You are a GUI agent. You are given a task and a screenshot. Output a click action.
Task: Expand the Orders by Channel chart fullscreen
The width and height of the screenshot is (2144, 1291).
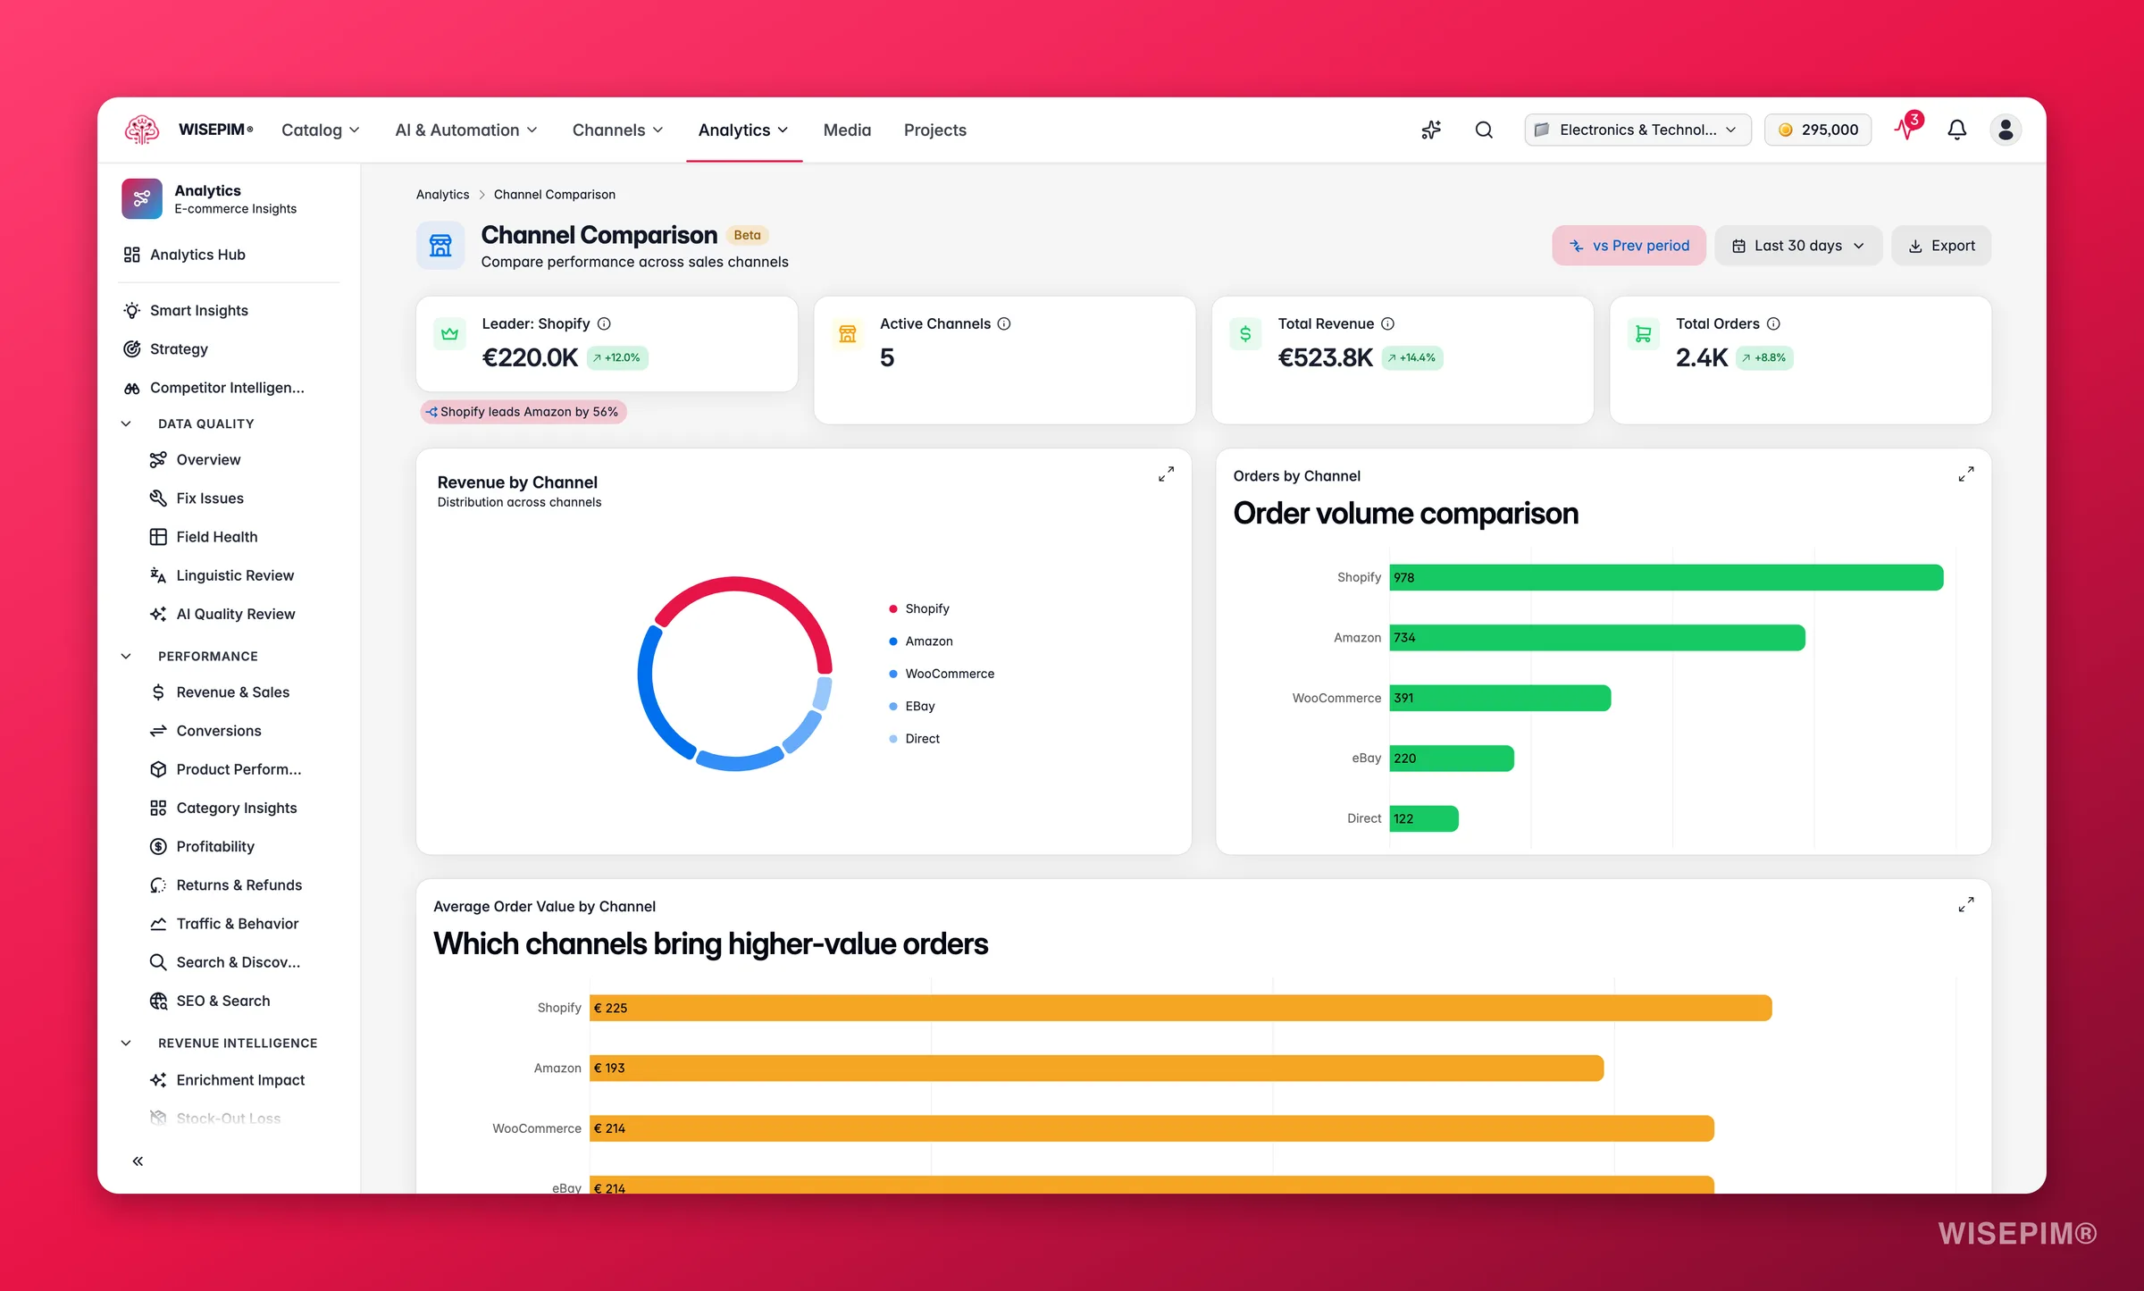point(1966,474)
